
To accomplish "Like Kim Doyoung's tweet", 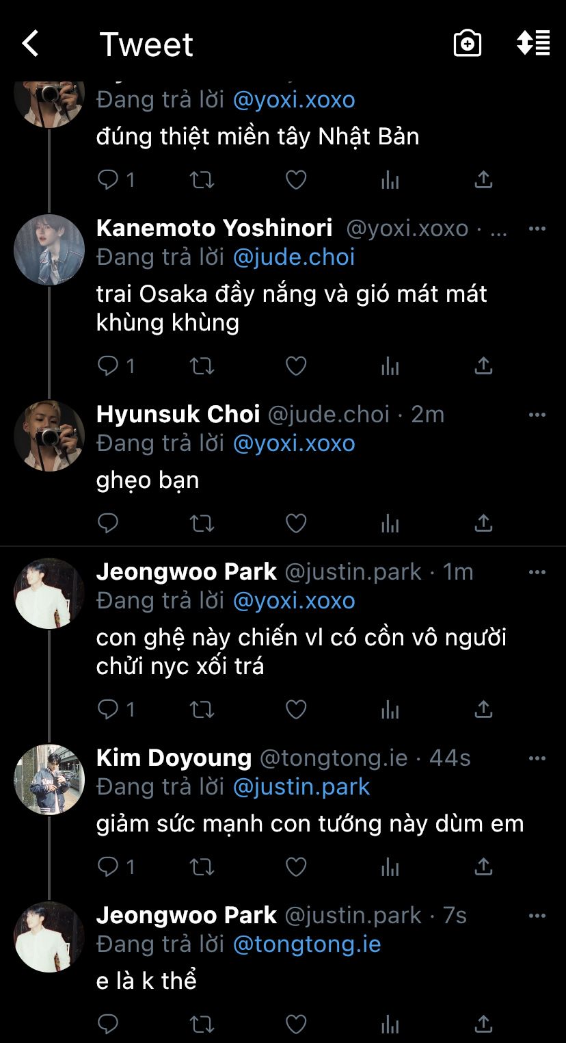I will (x=295, y=867).
